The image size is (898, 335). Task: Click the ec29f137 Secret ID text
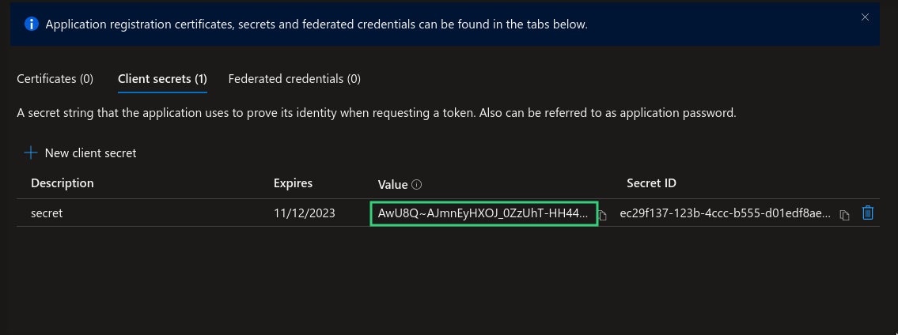pos(726,213)
